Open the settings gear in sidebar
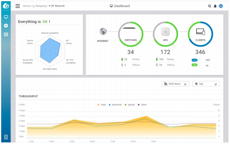This screenshot has height=144, width=230. (x=6, y=26)
